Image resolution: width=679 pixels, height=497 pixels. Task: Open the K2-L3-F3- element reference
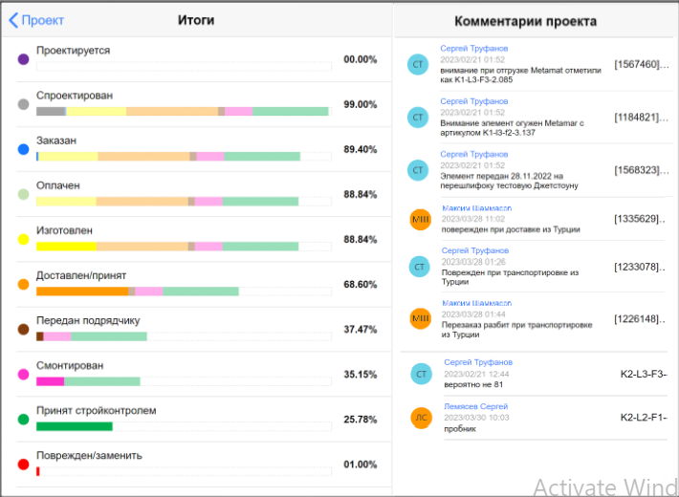click(644, 374)
